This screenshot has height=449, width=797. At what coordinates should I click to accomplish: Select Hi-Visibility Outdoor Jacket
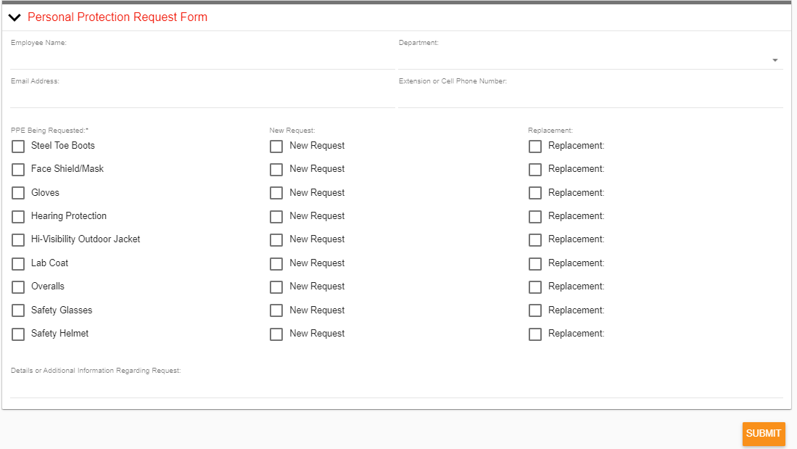(18, 239)
